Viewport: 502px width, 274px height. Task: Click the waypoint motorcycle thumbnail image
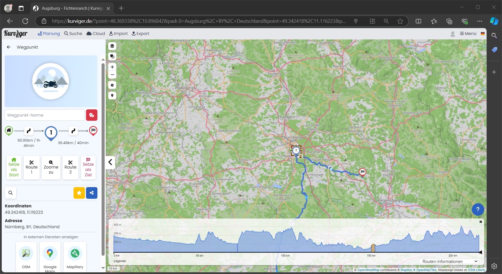tap(51, 81)
